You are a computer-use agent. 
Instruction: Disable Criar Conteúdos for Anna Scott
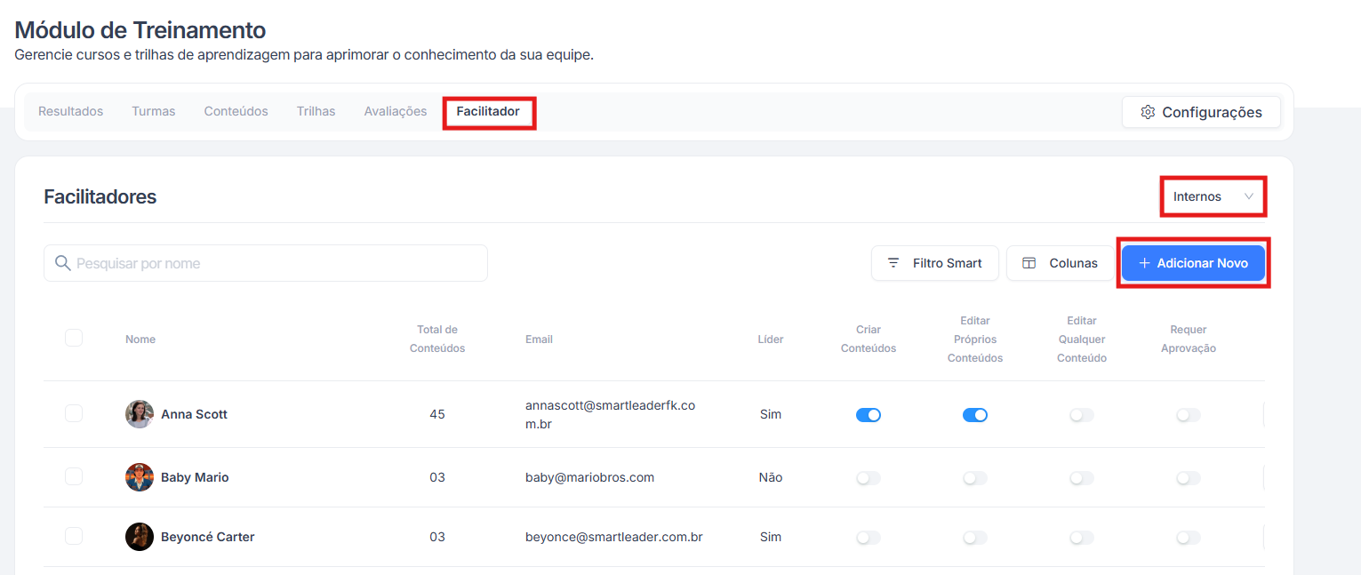click(x=869, y=415)
